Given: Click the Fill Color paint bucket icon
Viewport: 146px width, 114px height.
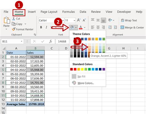Looking at the screenshot, I should click(72, 27).
